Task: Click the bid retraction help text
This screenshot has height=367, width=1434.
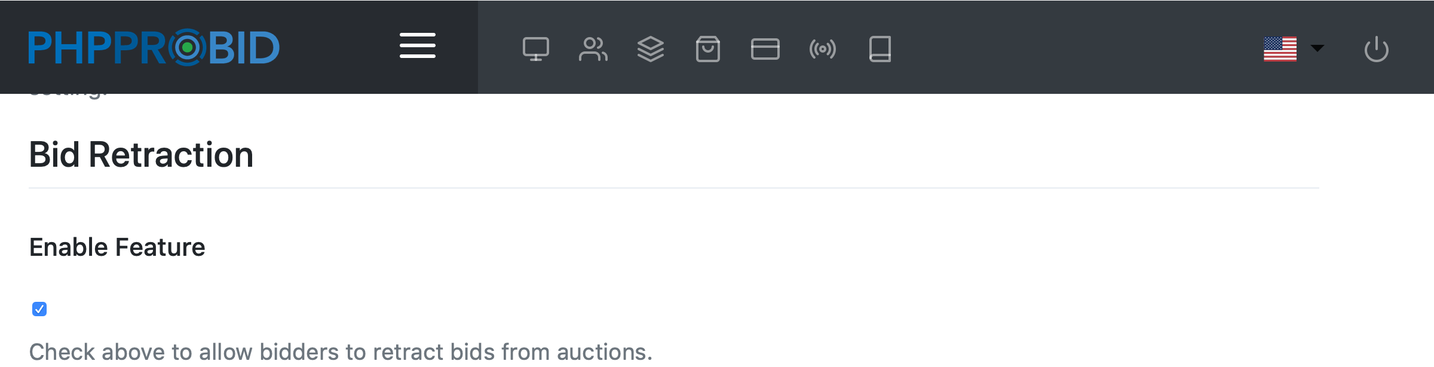Action: tap(341, 352)
